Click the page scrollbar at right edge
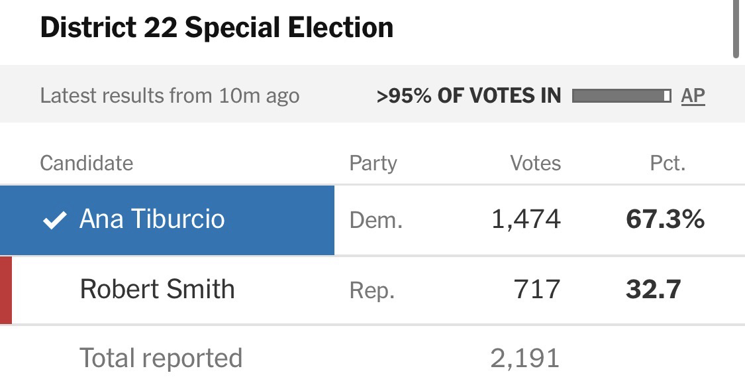Image resolution: width=745 pixels, height=389 pixels. 736,29
